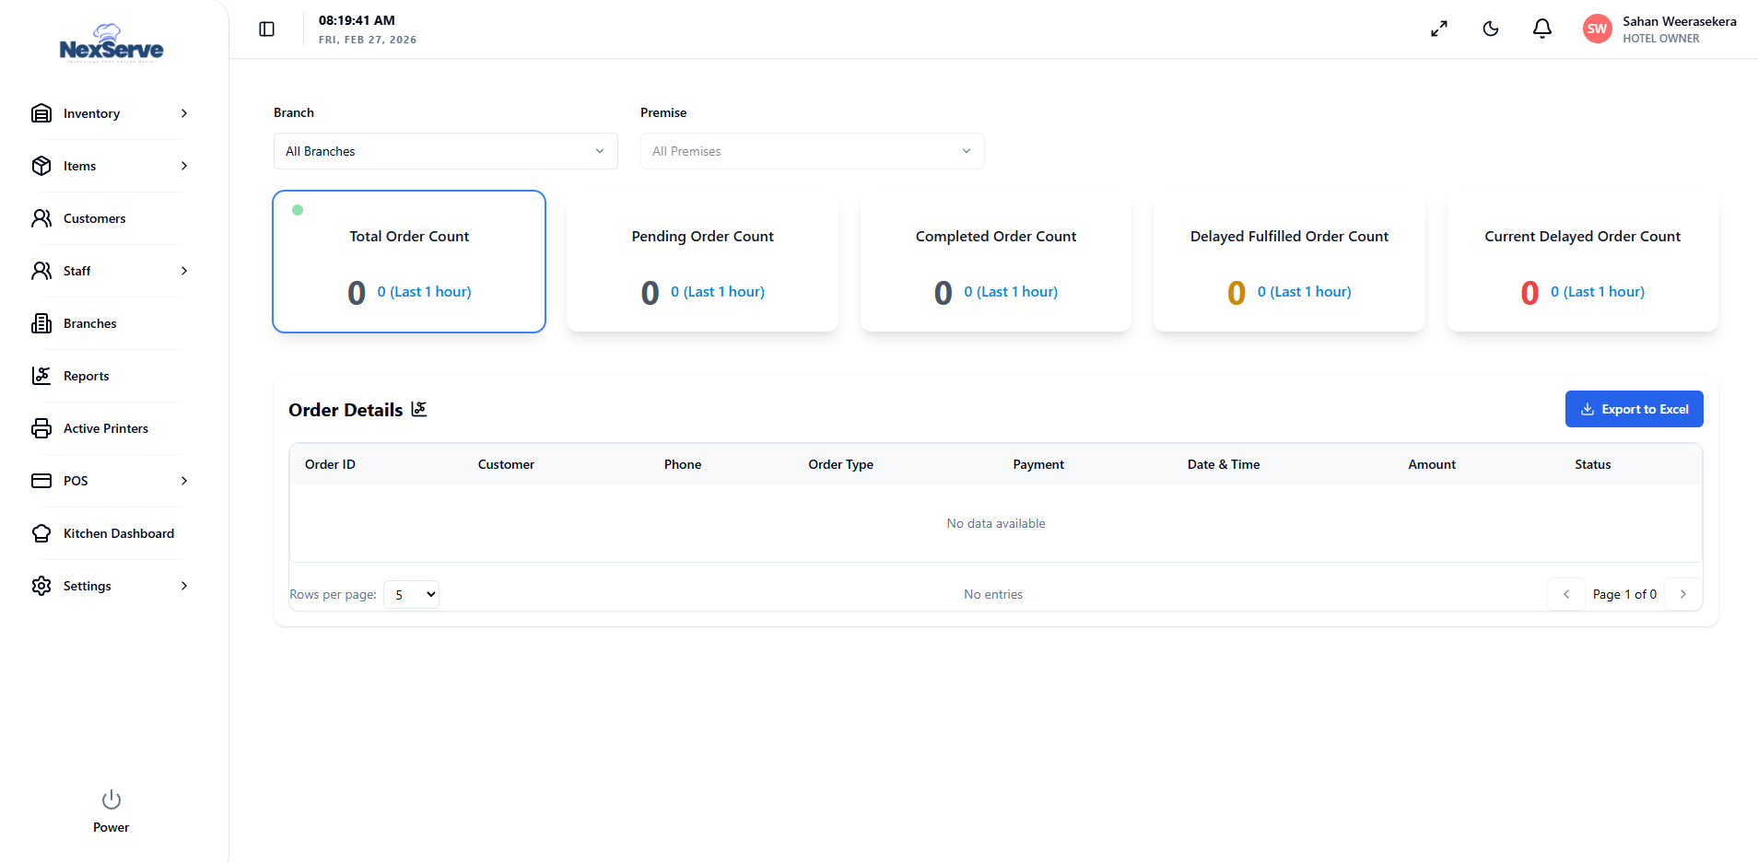
Task: Select the Total Order Count card
Action: point(409,262)
